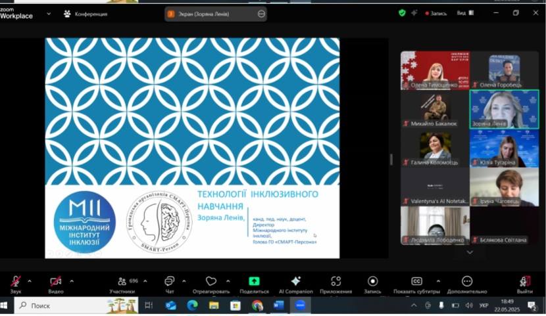The width and height of the screenshot is (546, 316).
Task: Toggle closed captions (Показать субтитры)
Action: click(x=416, y=282)
